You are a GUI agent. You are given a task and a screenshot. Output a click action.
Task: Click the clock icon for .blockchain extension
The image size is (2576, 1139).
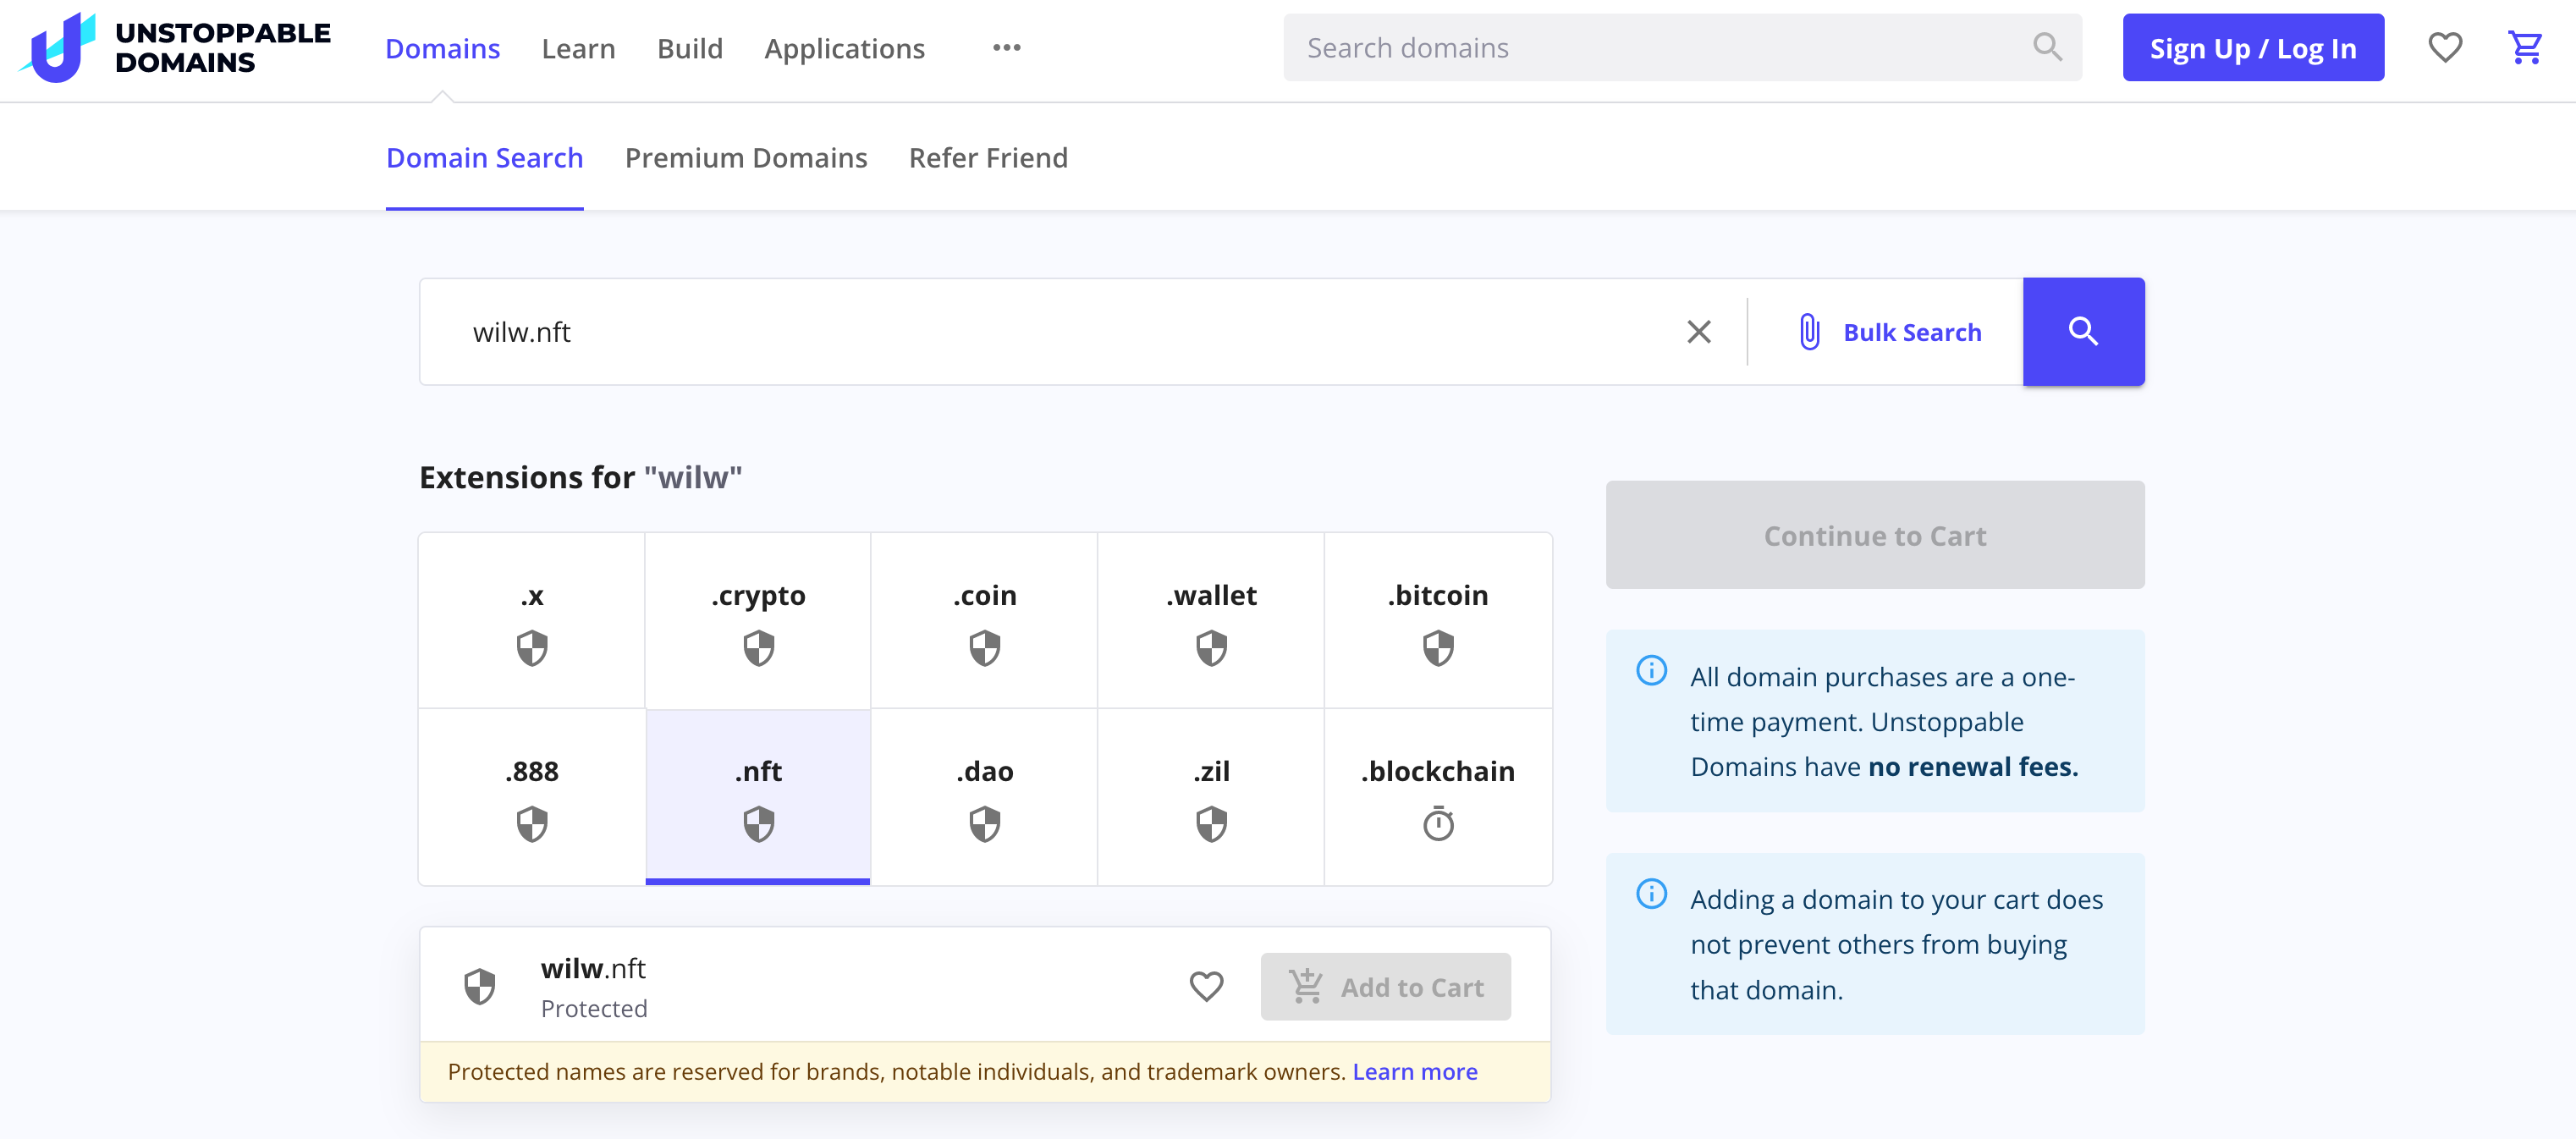pos(1436,823)
